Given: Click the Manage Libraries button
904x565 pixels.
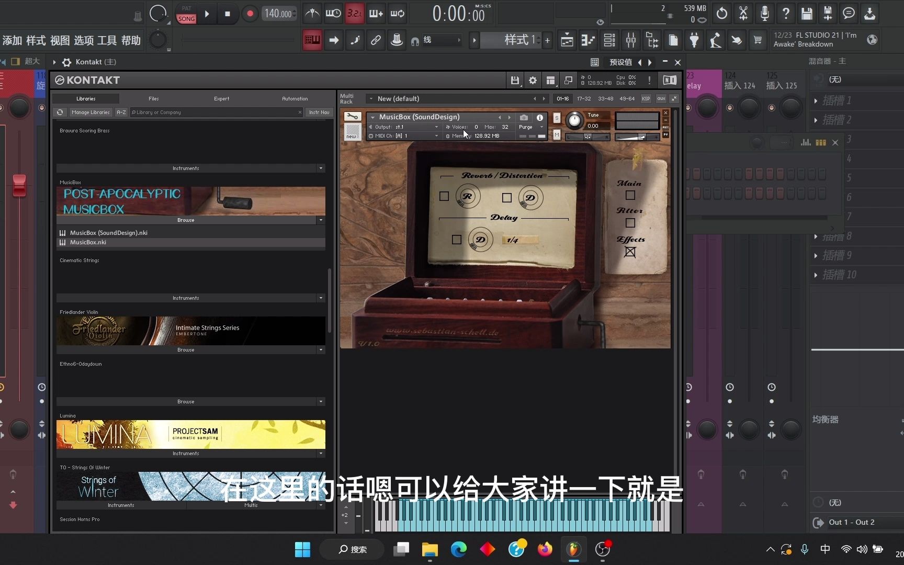Looking at the screenshot, I should click(x=91, y=112).
